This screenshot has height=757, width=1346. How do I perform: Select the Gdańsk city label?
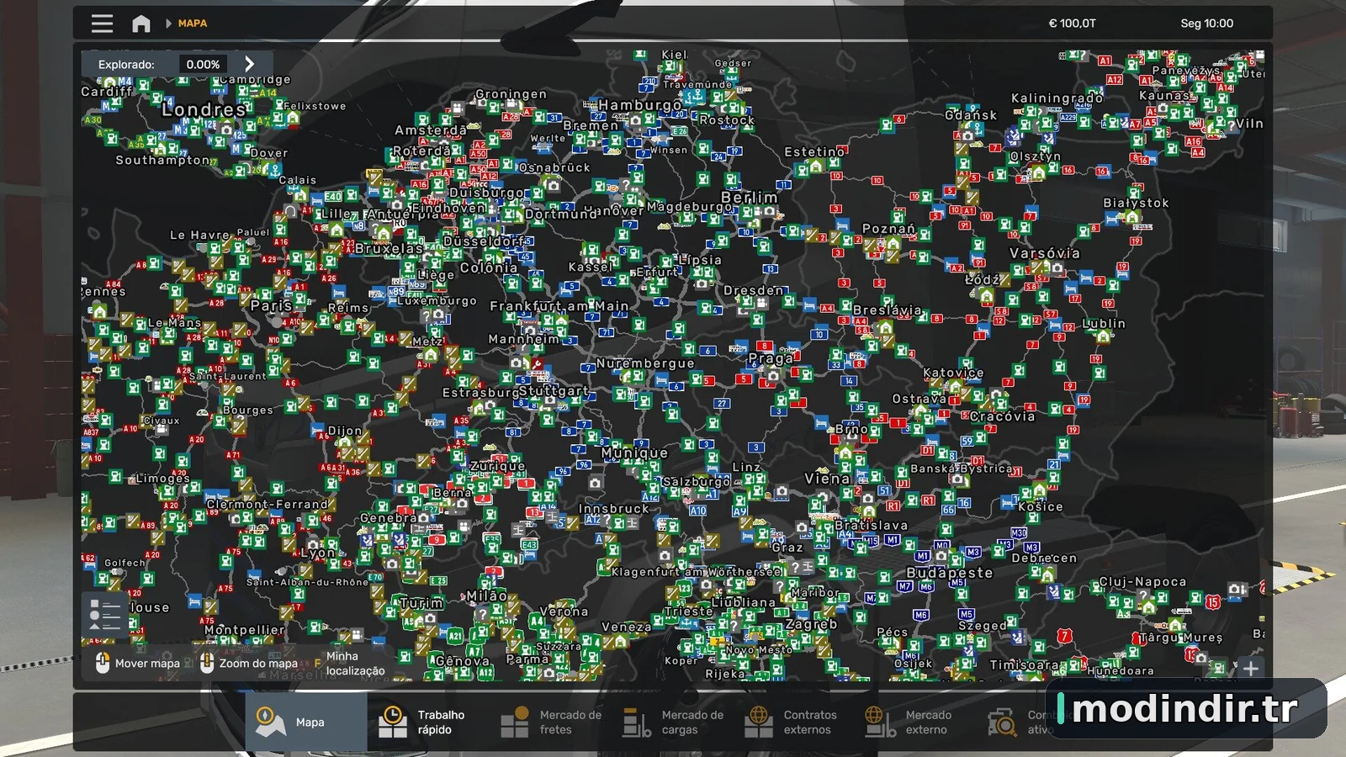pos(971,115)
